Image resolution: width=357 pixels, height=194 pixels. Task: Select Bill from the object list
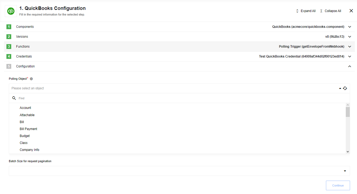[x=22, y=122]
